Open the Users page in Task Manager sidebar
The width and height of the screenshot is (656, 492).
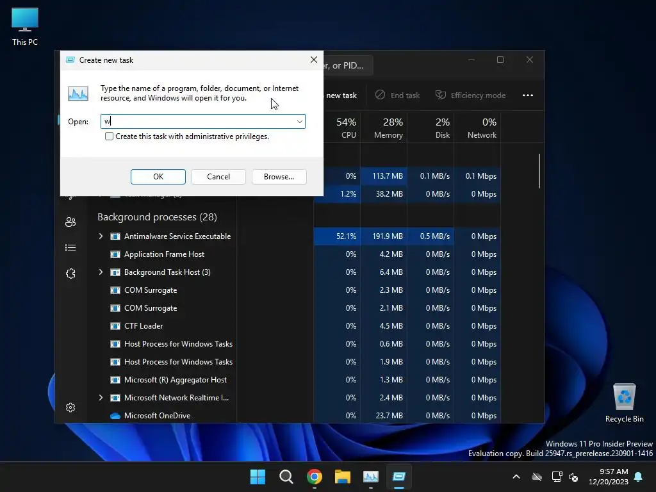70,222
